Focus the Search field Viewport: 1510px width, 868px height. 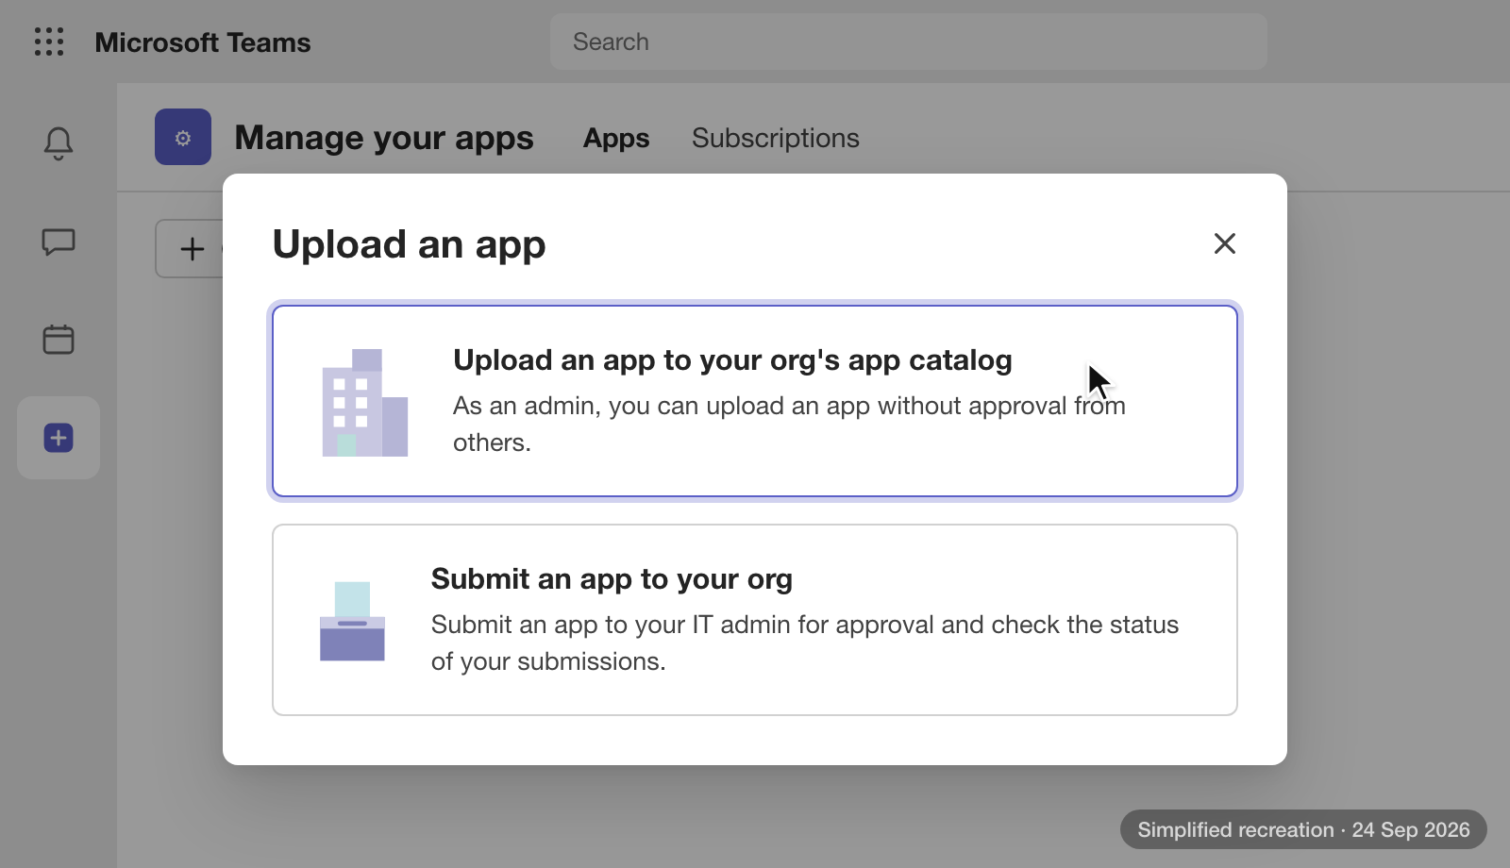point(909,42)
